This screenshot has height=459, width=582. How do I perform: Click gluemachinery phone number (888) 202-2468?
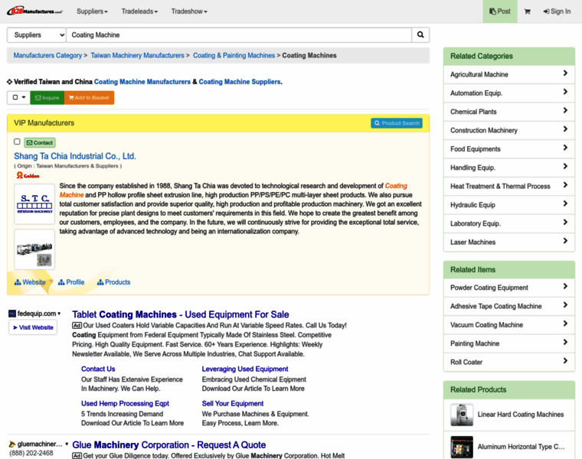(31, 453)
